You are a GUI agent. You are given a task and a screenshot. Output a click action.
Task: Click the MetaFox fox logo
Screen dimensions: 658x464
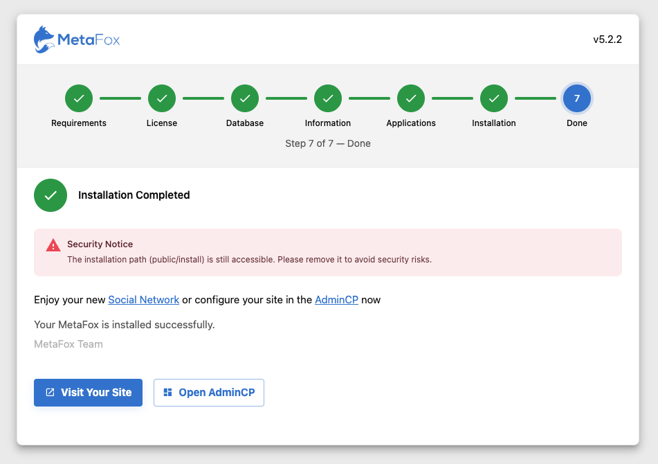(44, 39)
